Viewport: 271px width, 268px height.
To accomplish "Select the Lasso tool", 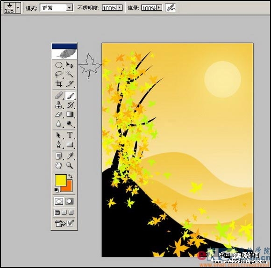I will coord(59,74).
